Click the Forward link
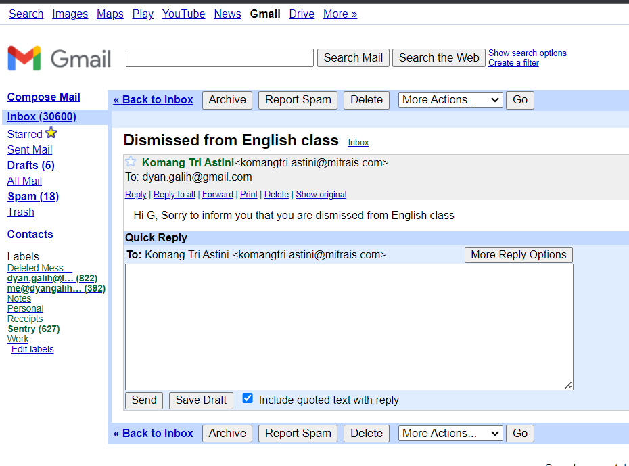 pos(217,195)
